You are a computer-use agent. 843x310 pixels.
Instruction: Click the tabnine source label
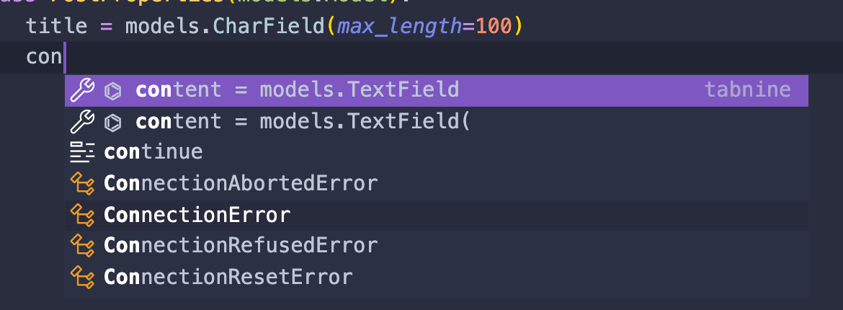pos(748,89)
